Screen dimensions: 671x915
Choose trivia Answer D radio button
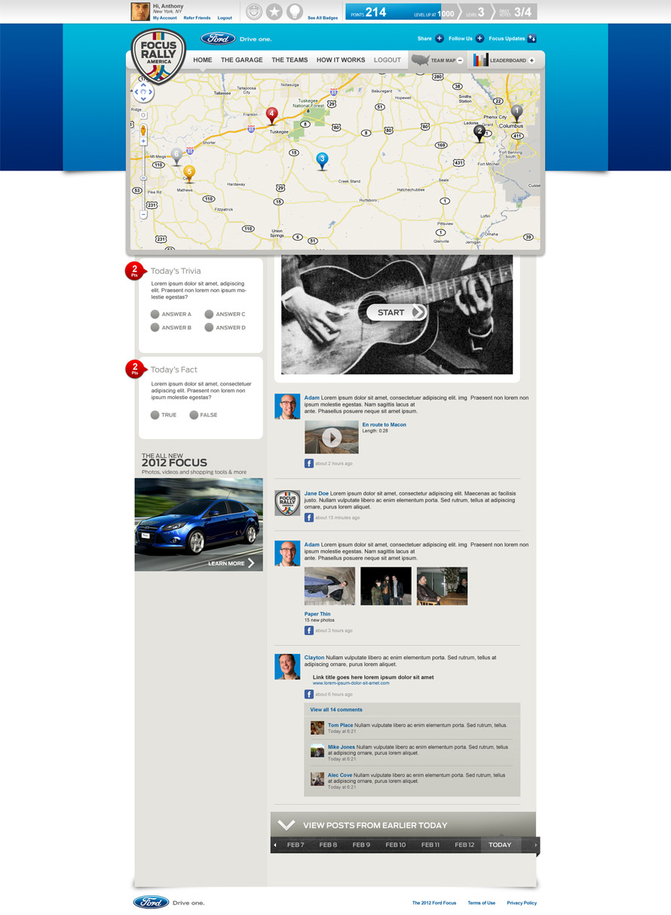click(x=209, y=327)
